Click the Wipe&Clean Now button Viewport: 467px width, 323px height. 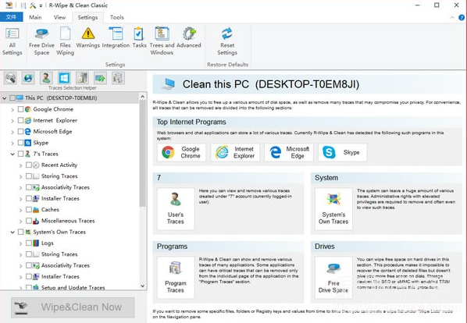[73, 307]
